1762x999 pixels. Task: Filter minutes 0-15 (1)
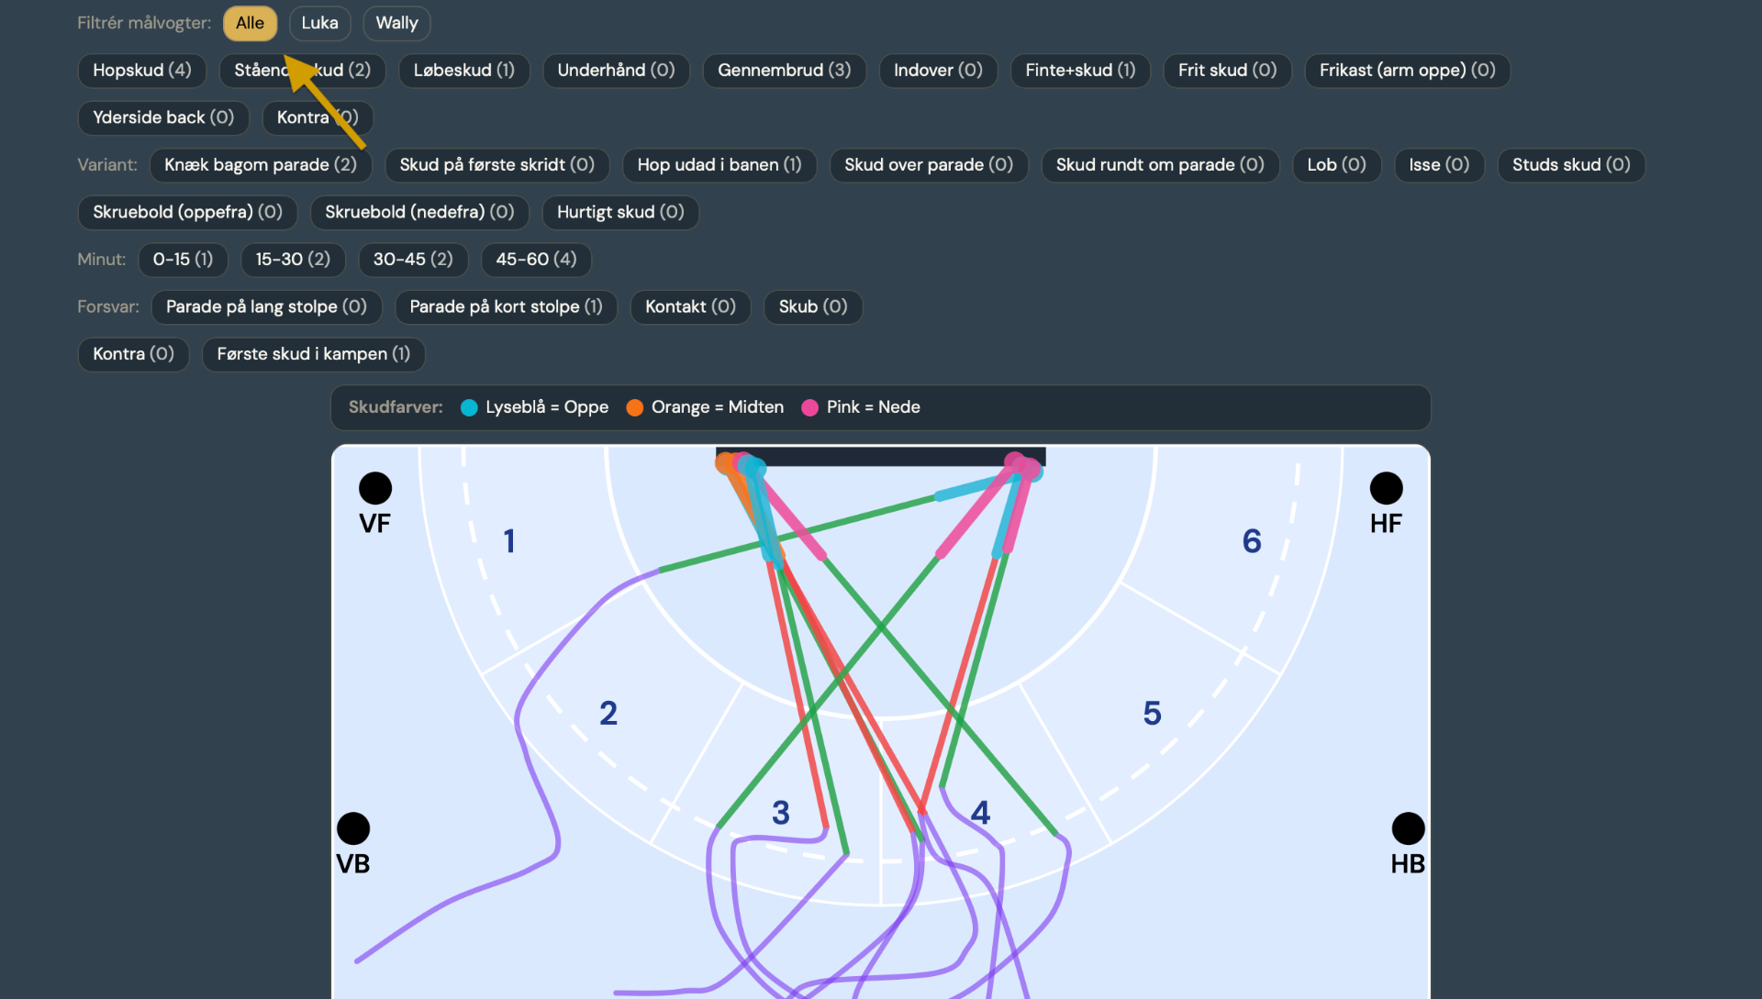pyautogui.click(x=183, y=260)
